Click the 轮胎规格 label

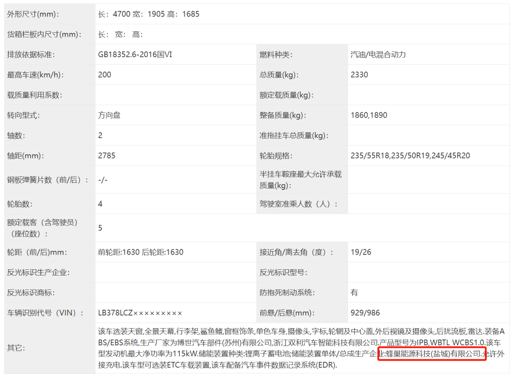point(276,156)
